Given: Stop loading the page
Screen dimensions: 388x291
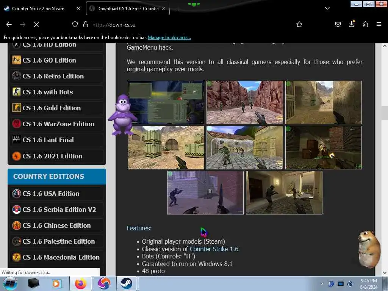Looking at the screenshot, I should [36, 25].
